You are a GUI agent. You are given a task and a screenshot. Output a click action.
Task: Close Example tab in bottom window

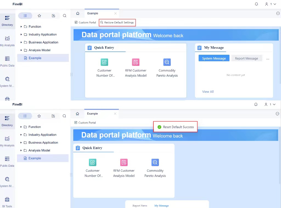pos(115,114)
